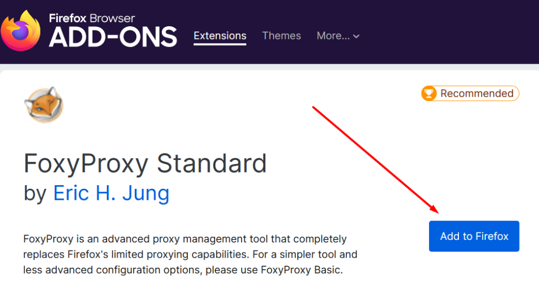Click the ADD-ONS wordmark in header
This screenshot has width=539, height=294.
pos(113,37)
